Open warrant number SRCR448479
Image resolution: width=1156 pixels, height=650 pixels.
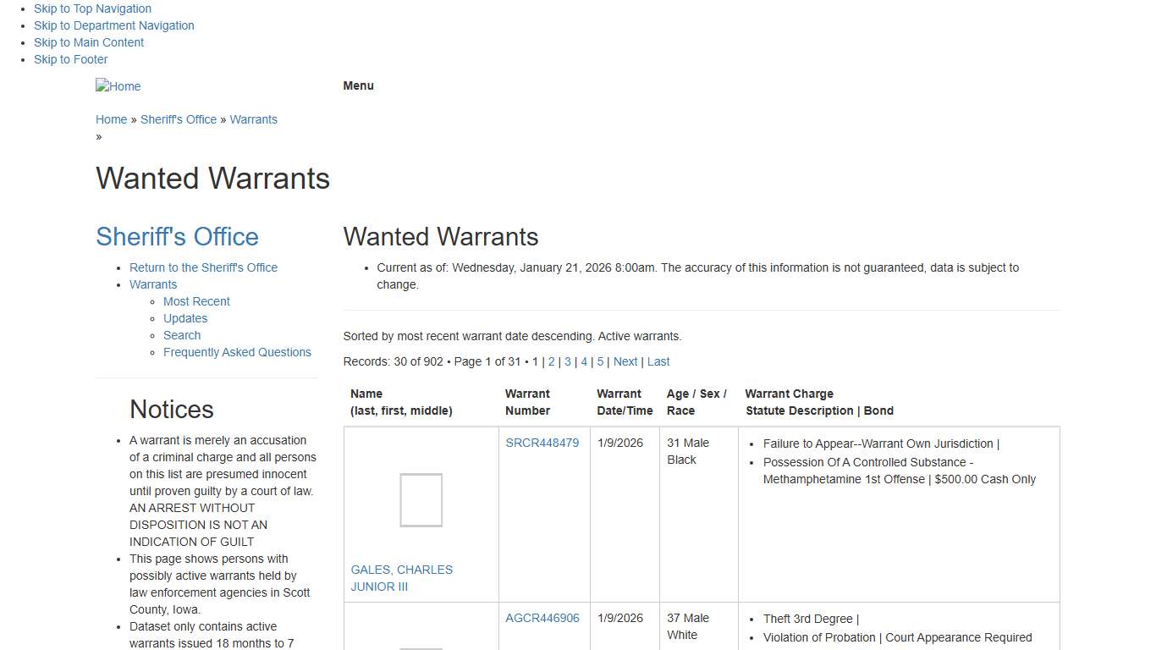click(542, 443)
